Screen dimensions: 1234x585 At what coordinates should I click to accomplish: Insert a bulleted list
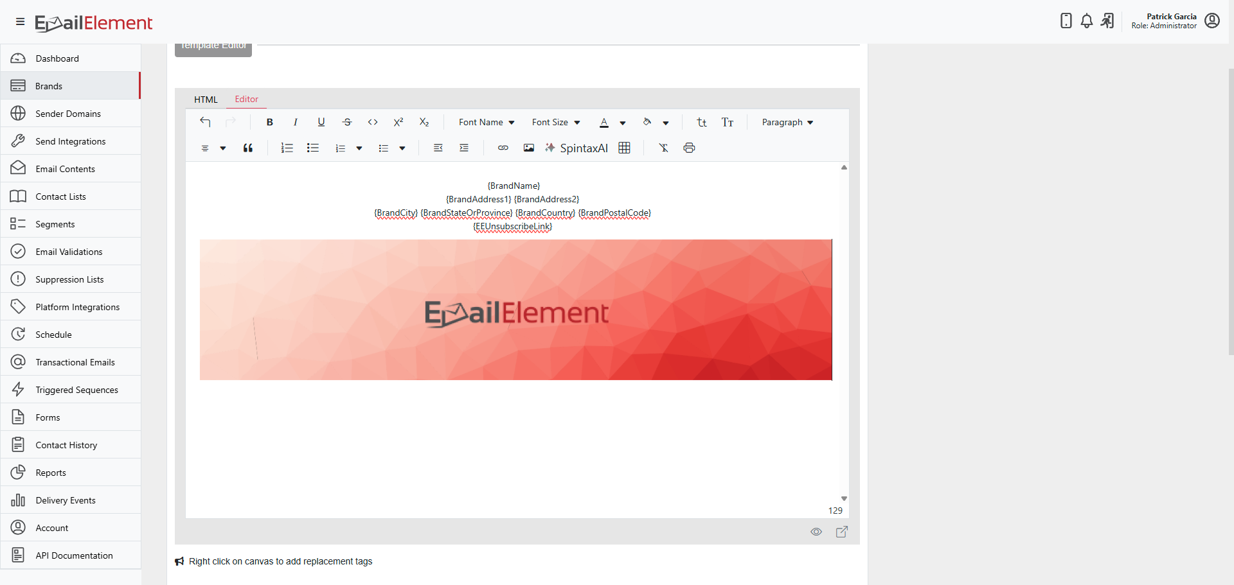point(313,148)
